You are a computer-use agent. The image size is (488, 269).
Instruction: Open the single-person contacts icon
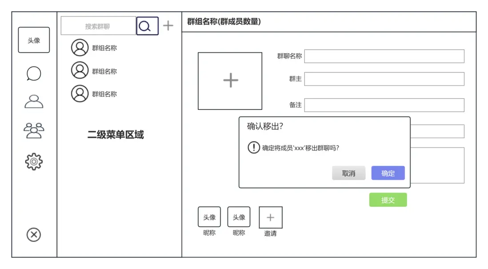[x=34, y=101]
